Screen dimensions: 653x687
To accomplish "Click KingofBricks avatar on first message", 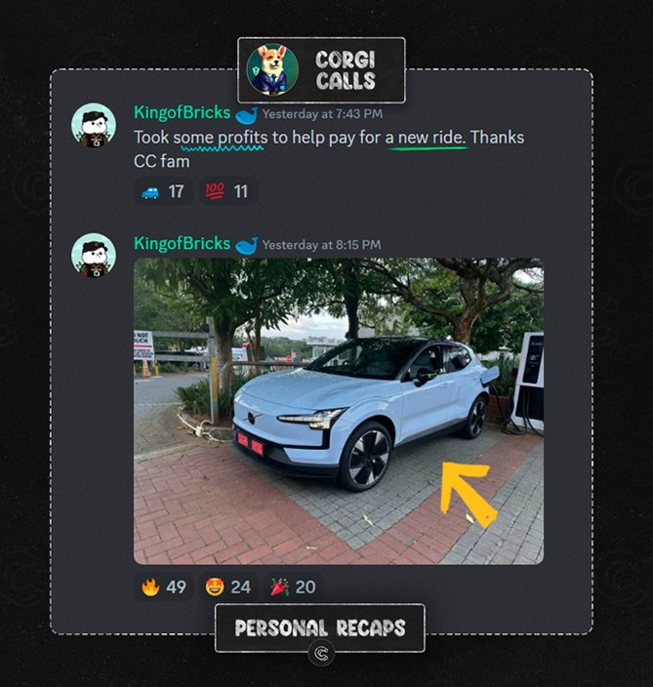I will (x=94, y=125).
